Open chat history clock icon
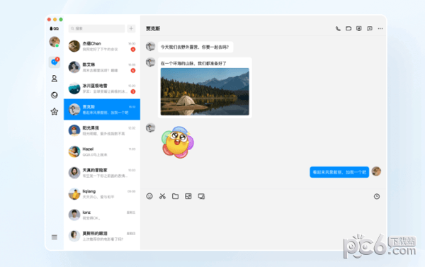This screenshot has width=425, height=267. 377,196
